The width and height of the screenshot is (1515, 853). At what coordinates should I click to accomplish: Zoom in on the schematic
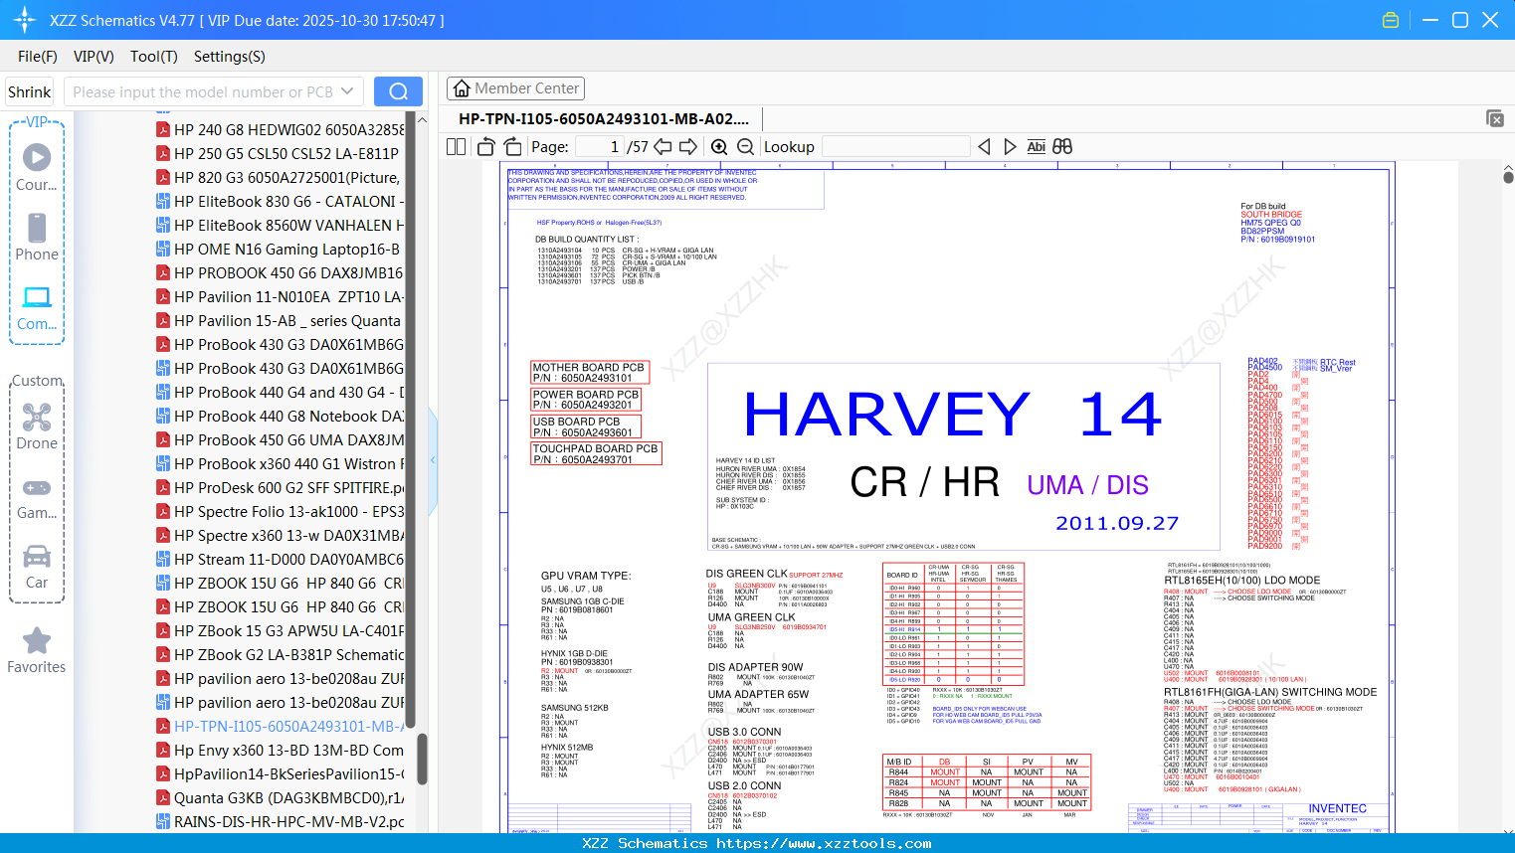coord(719,146)
